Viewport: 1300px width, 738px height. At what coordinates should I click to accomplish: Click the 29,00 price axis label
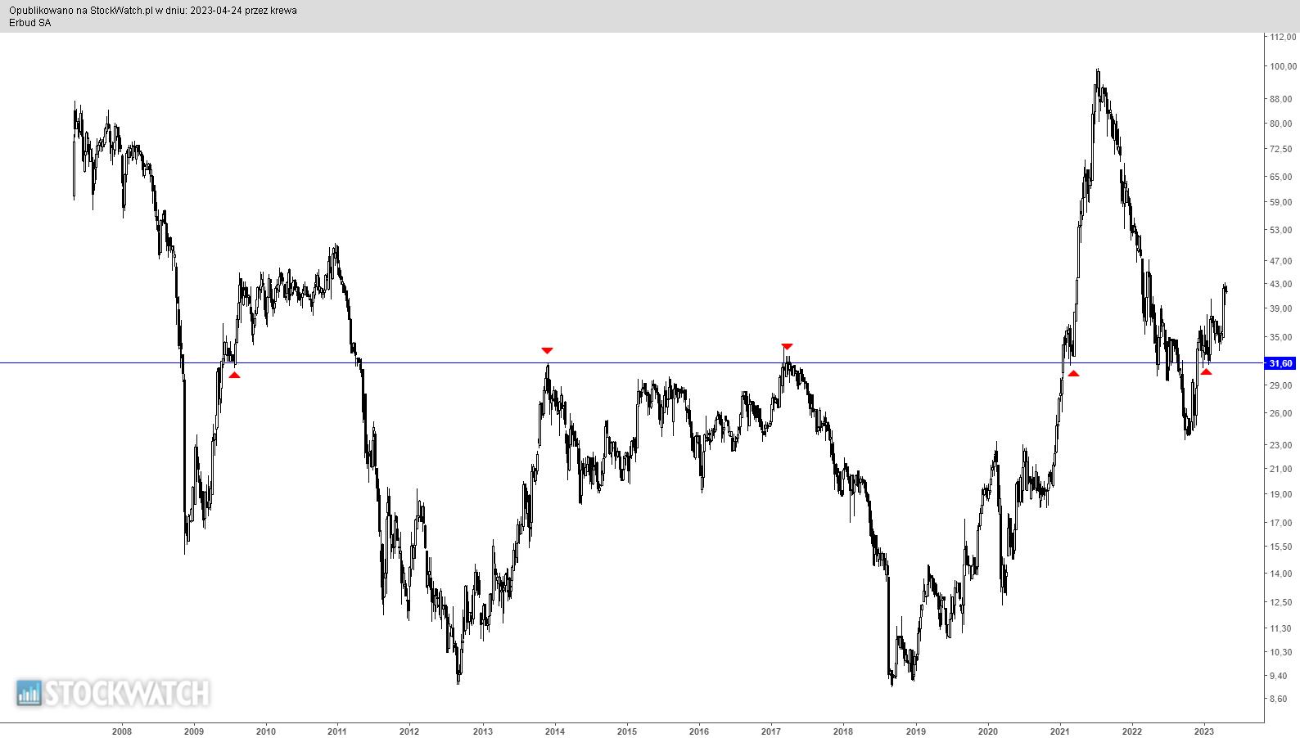(x=1281, y=385)
